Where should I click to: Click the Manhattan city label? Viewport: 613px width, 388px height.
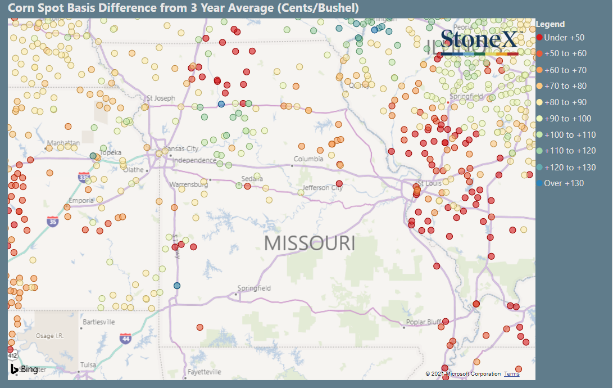coord(63,143)
